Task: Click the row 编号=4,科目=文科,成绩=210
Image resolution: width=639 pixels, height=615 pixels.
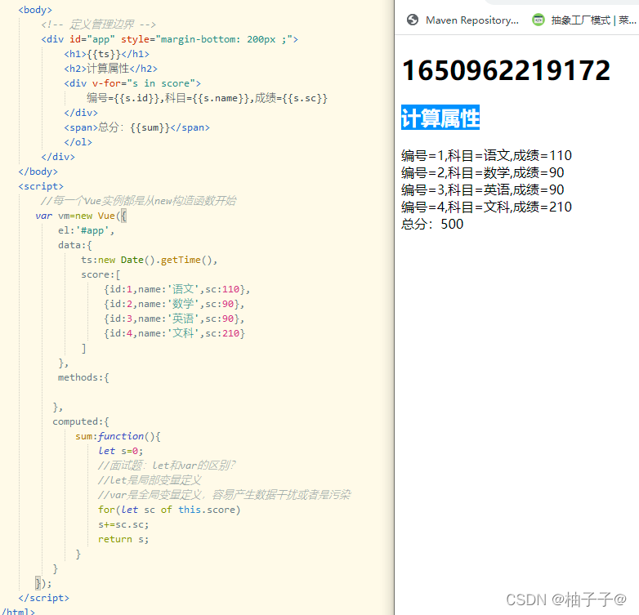Action: pyautogui.click(x=486, y=207)
